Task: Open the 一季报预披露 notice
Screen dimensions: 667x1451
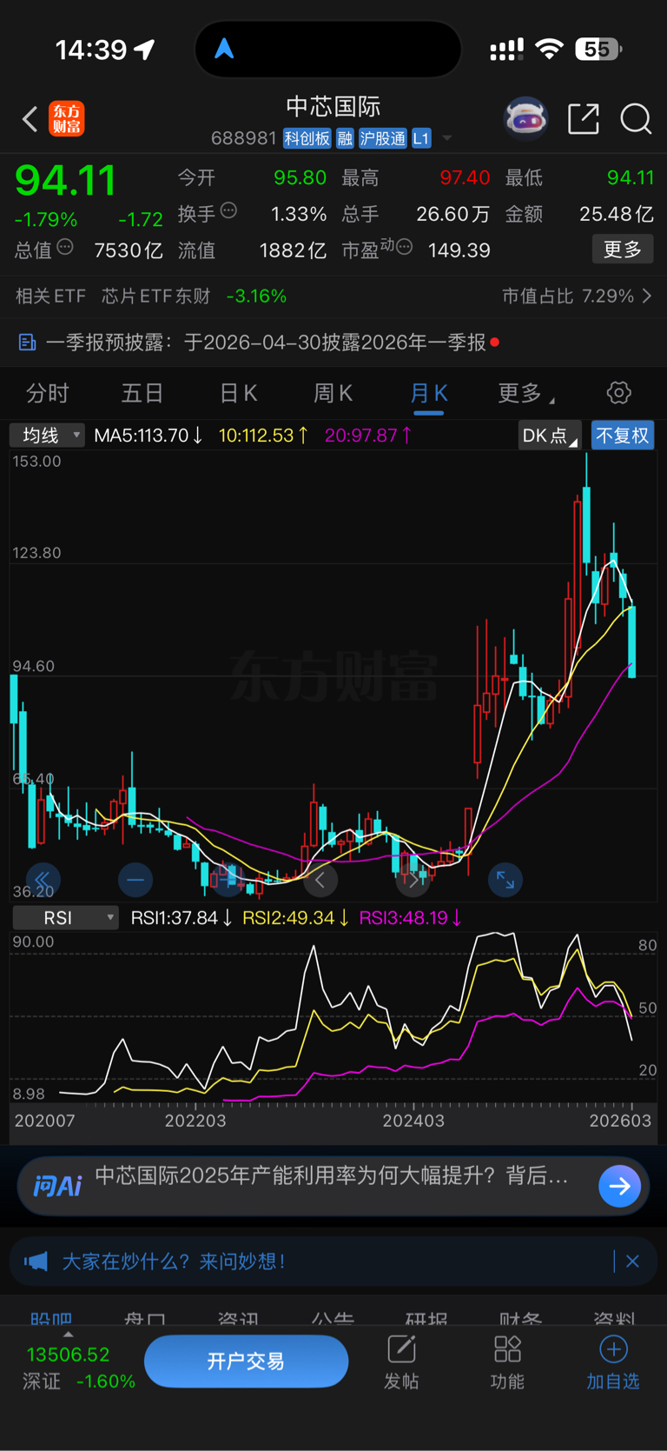Action: tap(265, 343)
